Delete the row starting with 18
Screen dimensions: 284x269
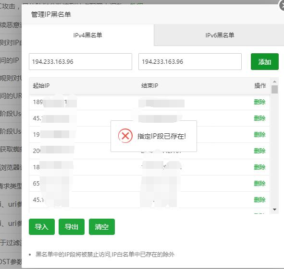tap(259, 167)
